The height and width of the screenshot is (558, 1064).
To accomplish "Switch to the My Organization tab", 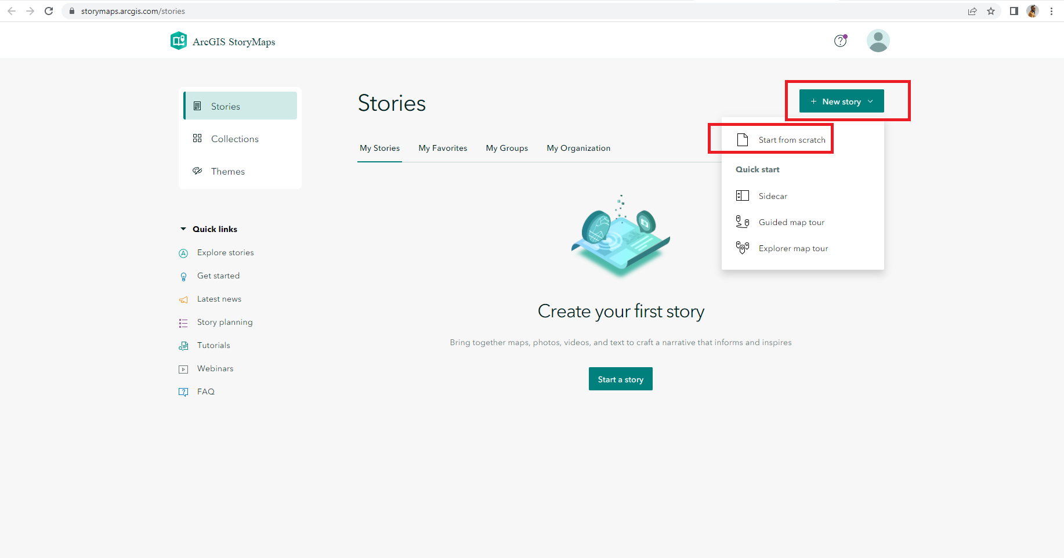I will pyautogui.click(x=578, y=148).
